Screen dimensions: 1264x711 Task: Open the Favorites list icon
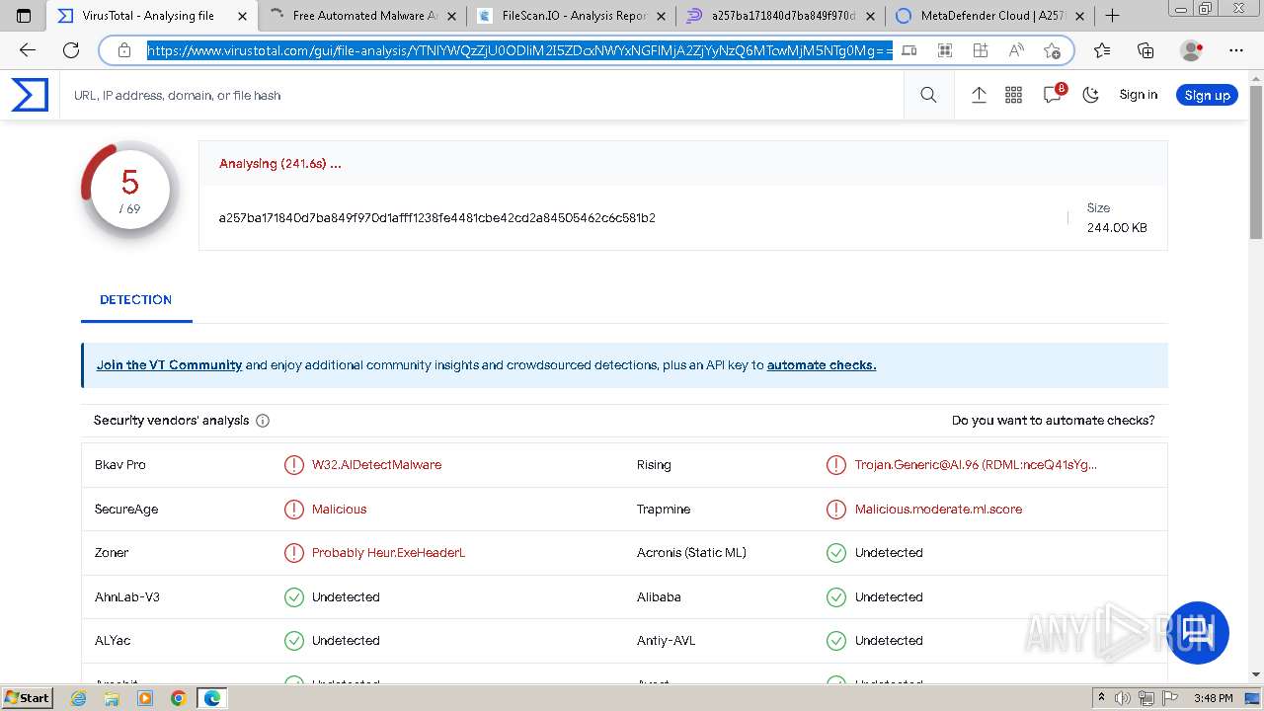pos(1102,50)
